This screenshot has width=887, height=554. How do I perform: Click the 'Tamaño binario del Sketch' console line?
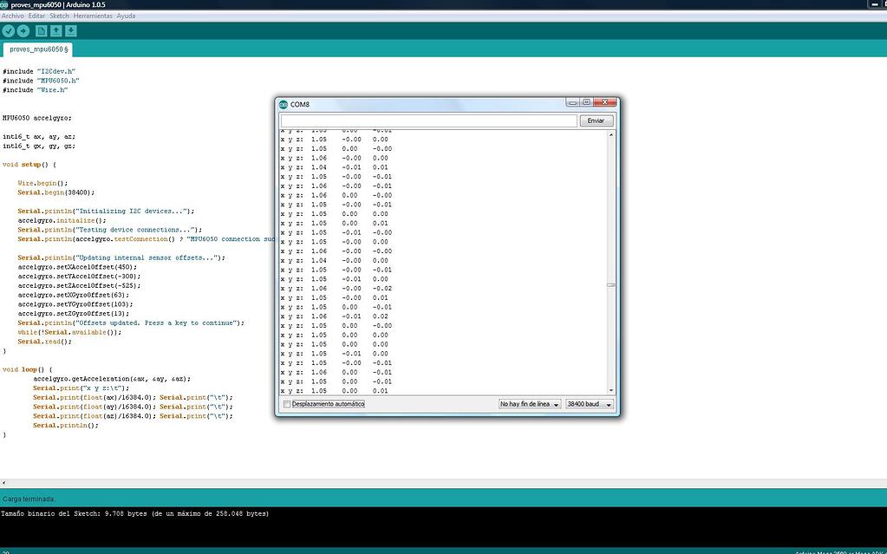pos(134,514)
